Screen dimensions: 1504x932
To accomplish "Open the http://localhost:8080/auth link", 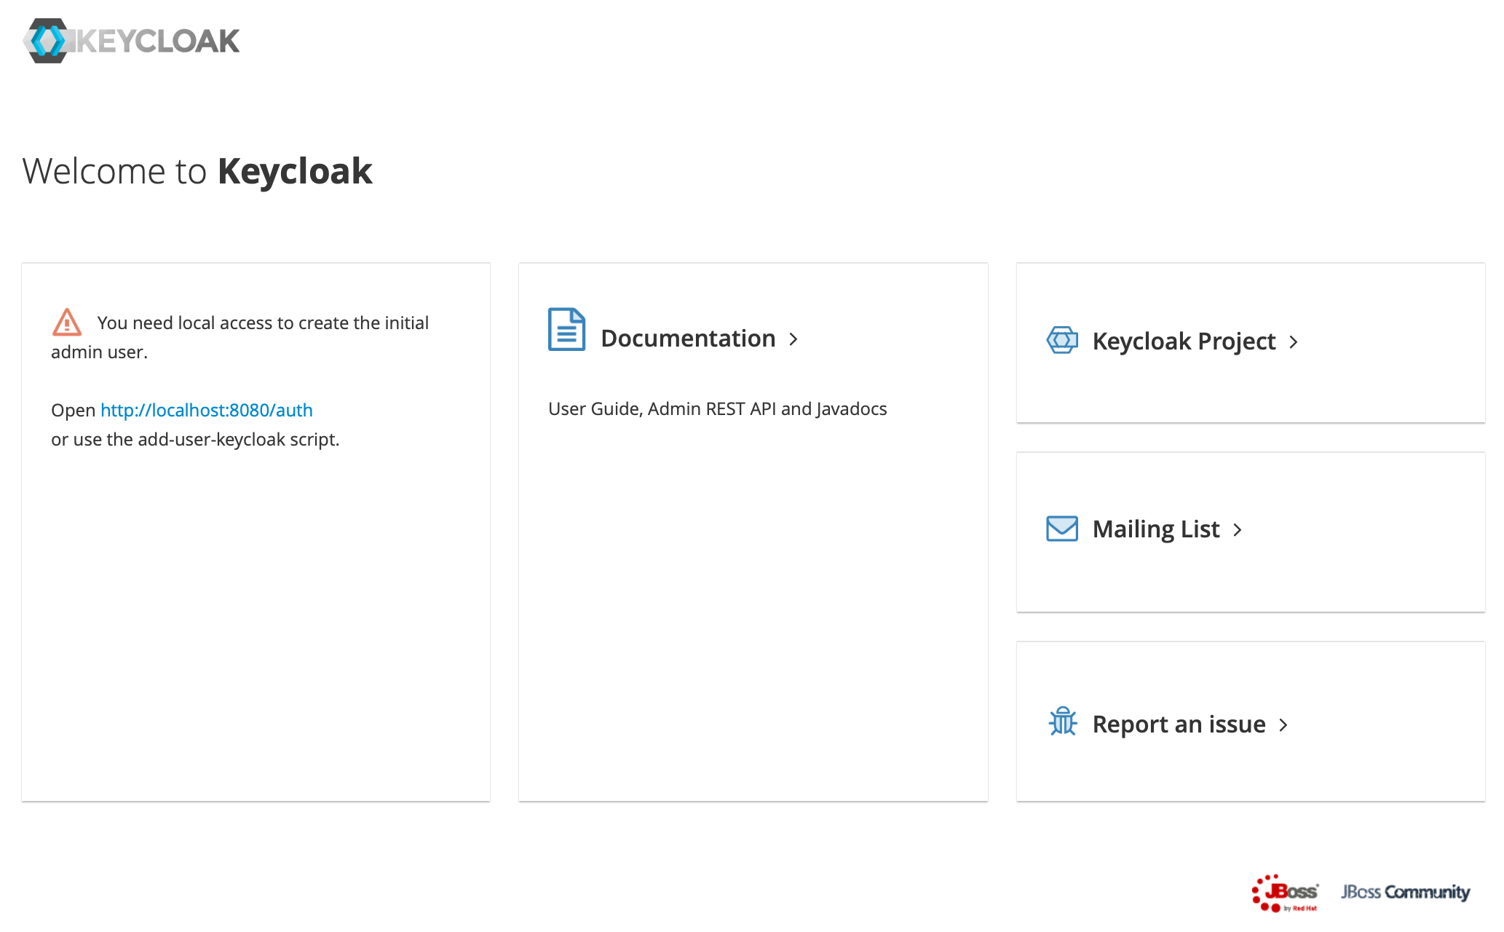I will click(x=207, y=410).
